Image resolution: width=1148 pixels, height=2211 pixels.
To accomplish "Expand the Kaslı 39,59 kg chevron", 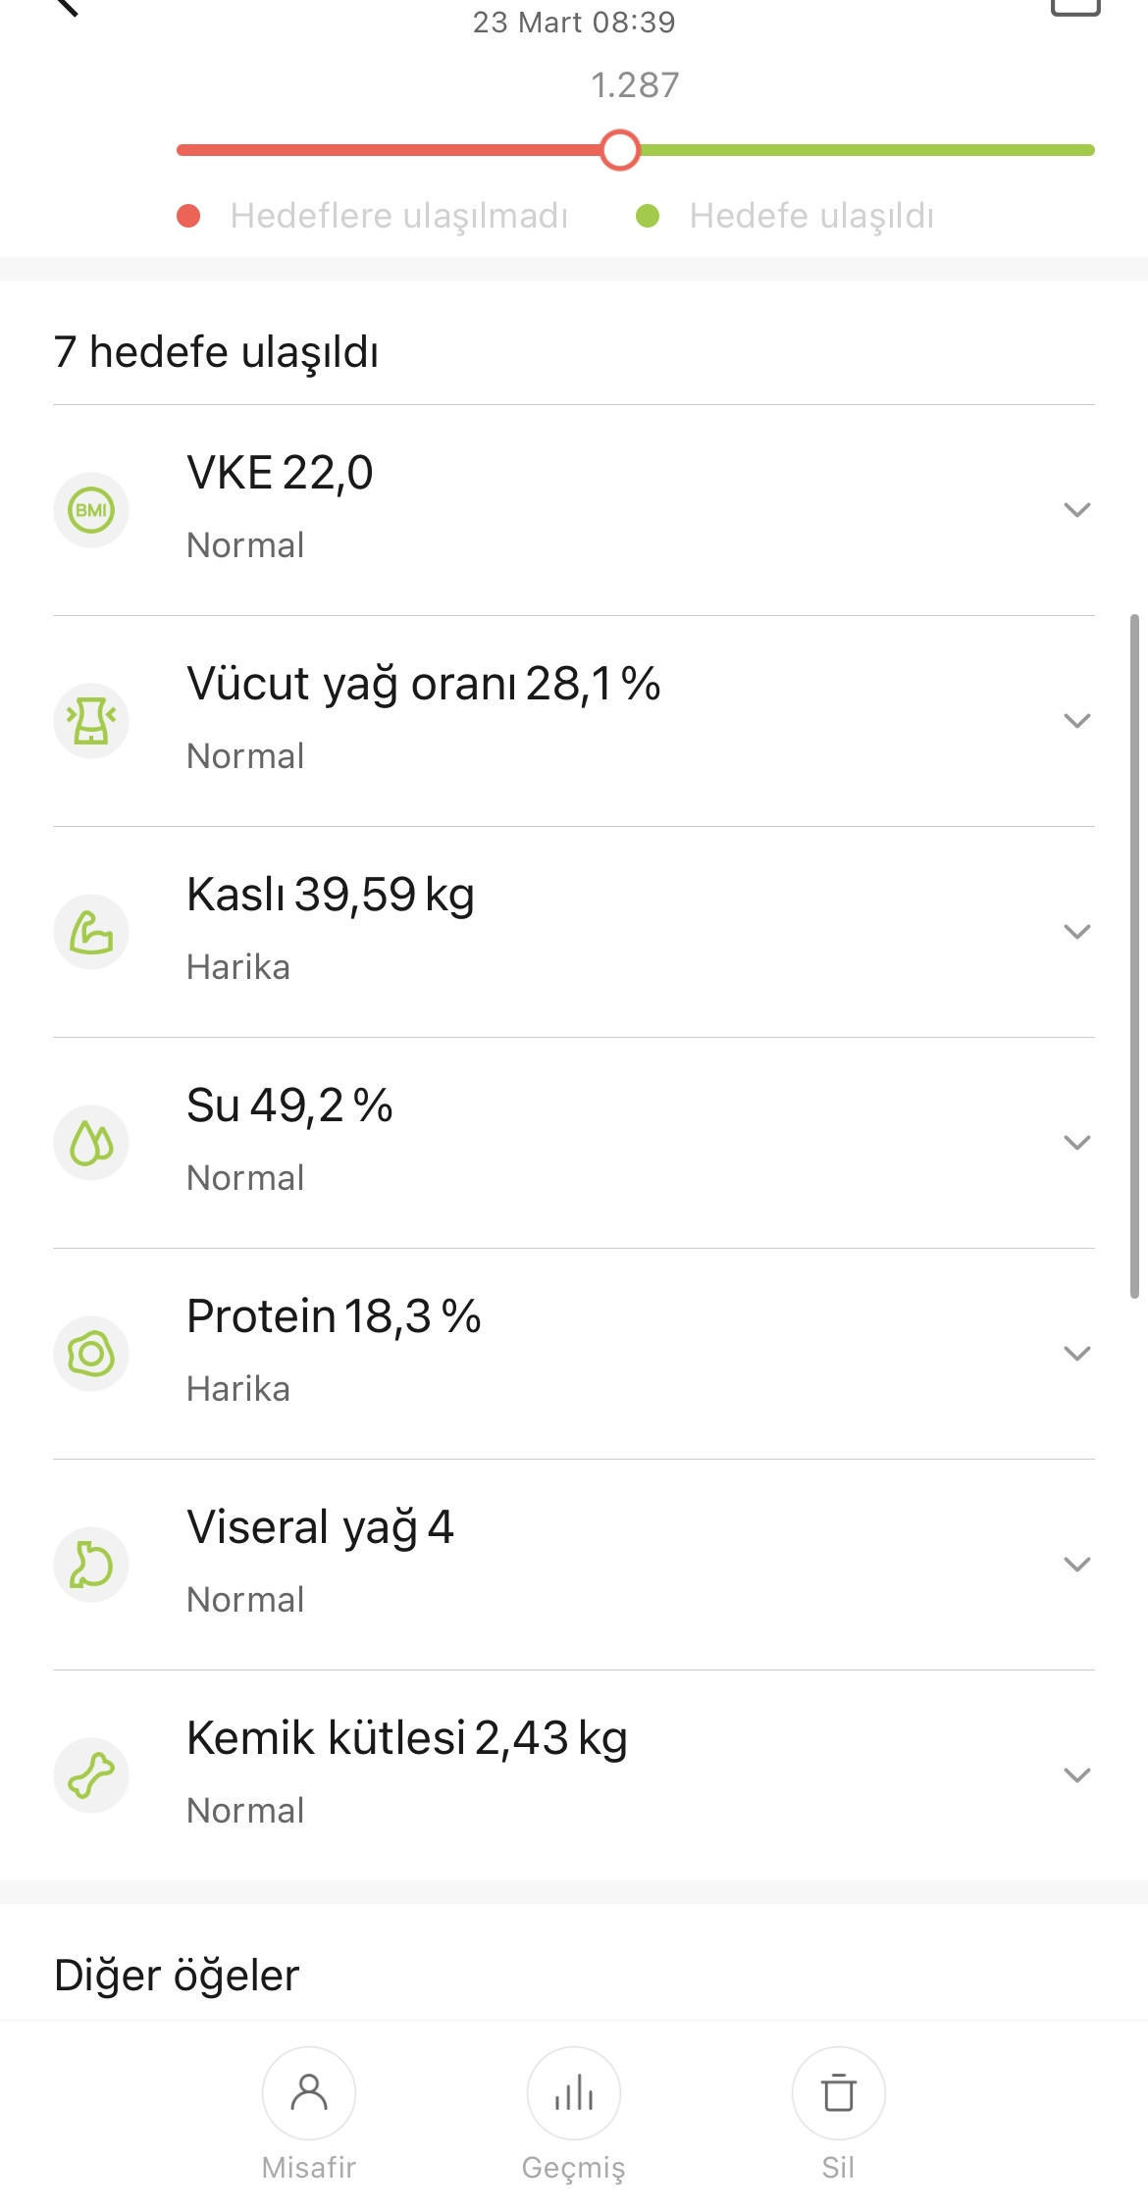I will 1076,932.
